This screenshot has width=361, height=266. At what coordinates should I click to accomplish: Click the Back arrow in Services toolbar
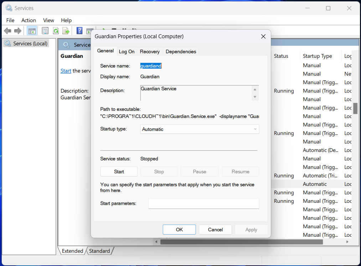[7, 31]
